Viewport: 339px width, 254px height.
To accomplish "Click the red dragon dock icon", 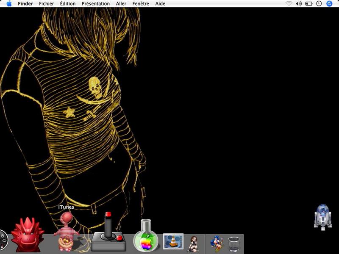I will click(28, 235).
